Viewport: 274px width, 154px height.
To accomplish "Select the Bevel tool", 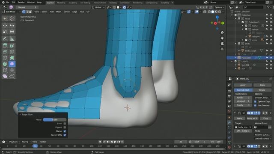I will (5, 52).
